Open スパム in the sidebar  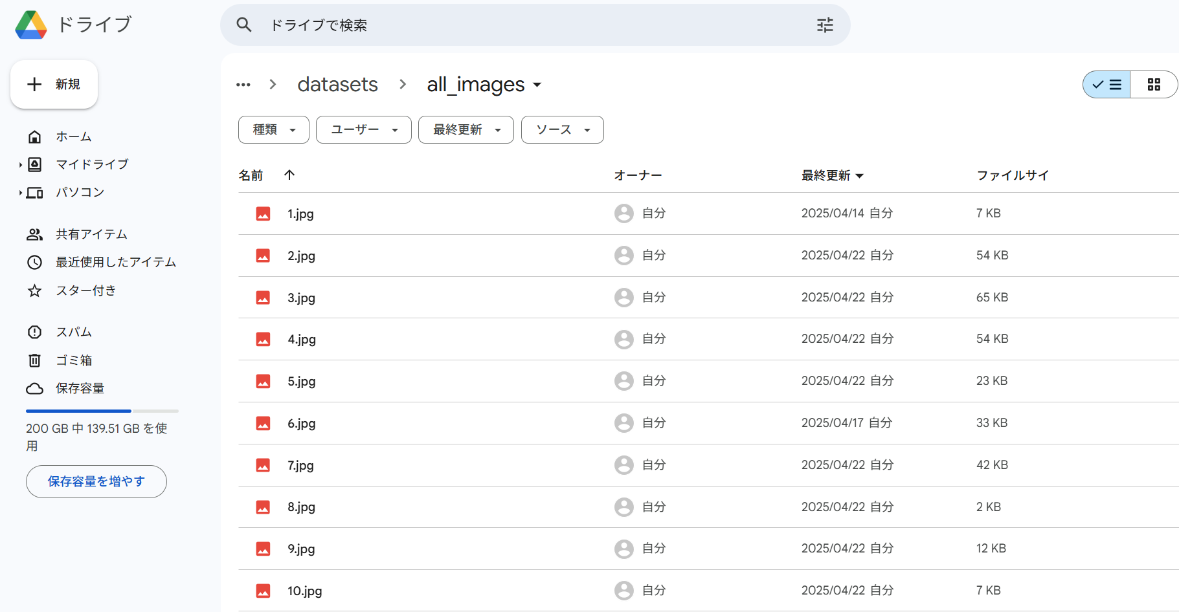pyautogui.click(x=73, y=332)
